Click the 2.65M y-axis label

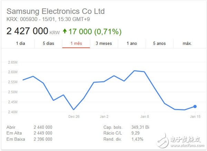pos(12,62)
